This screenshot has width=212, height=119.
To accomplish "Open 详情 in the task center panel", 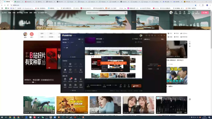I will (162, 39).
